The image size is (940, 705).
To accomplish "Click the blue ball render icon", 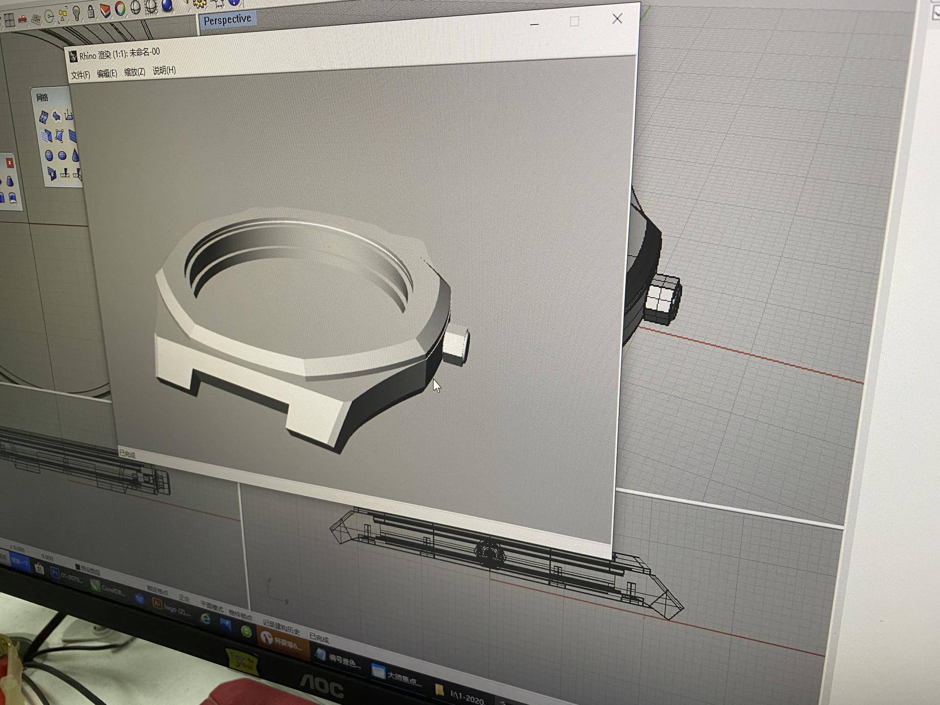I will 167,5.
